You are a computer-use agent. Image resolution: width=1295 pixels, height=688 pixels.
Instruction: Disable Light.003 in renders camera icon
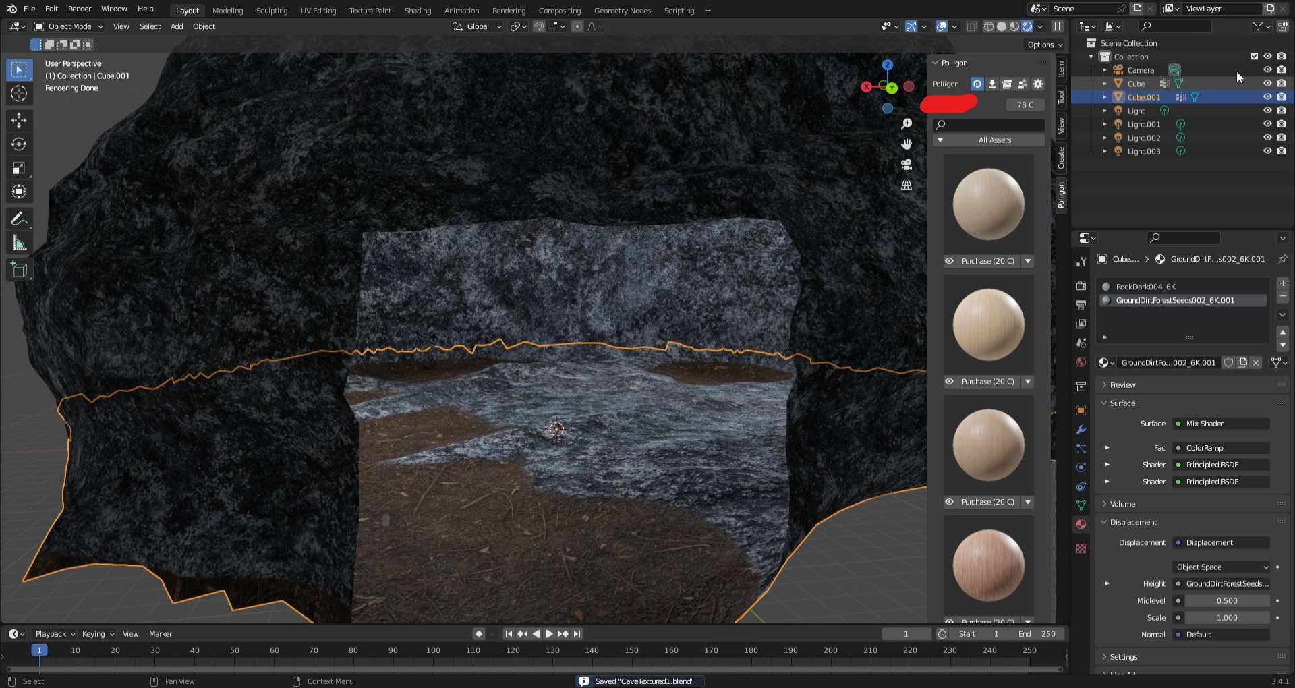coord(1281,151)
